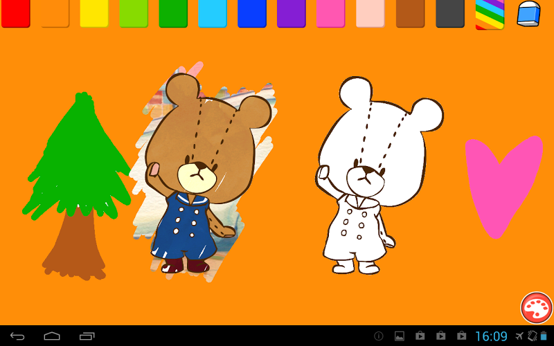554x346 pixels.
Task: Pick the dark blue color swatch
Action: [x=252, y=13]
